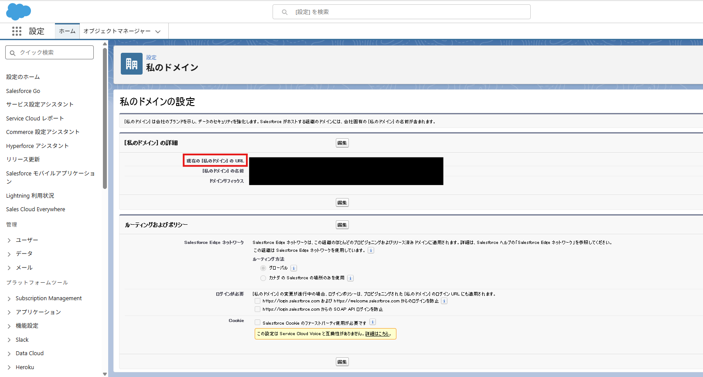Open the オブジェクトマネージャー dropdown chevron
The width and height of the screenshot is (703, 377).
158,31
